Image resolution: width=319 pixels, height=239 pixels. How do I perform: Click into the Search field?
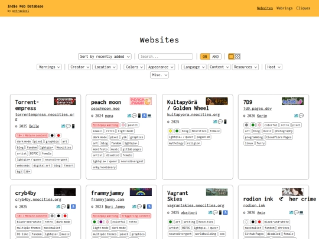[165, 57]
